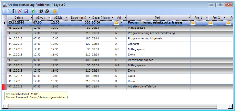Click the horizontal scrollbar at the bottom
This screenshot has width=235, height=111.
[x=118, y=106]
